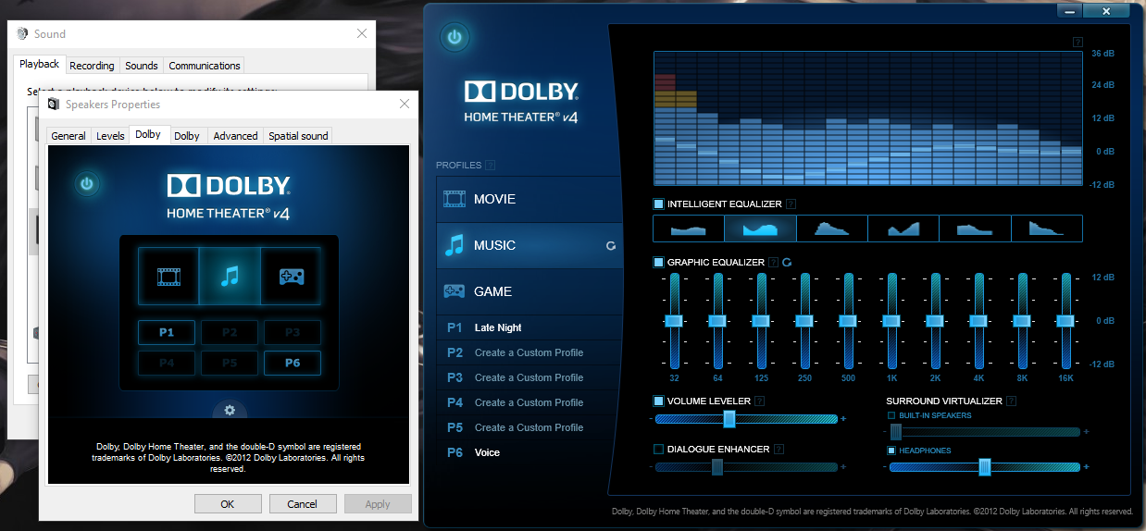This screenshot has height=531, width=1146.
Task: Close the Sound window
Action: point(362,33)
